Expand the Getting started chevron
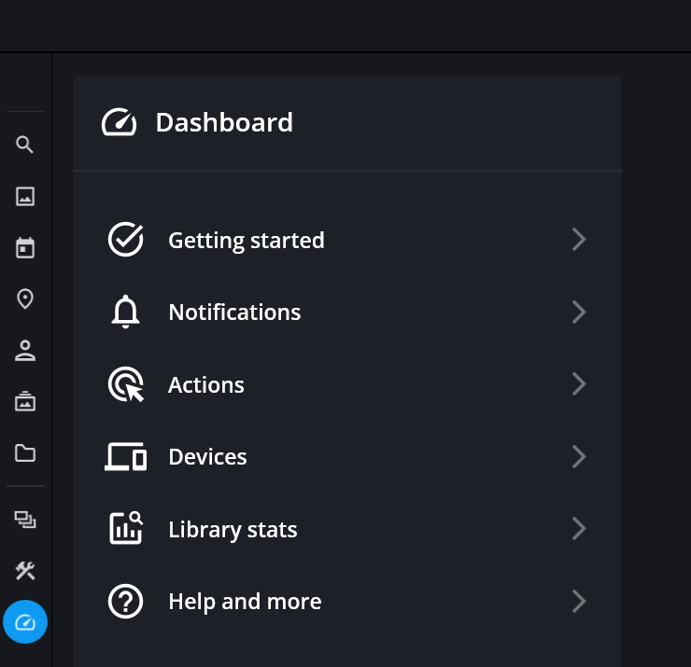The width and height of the screenshot is (691, 667). click(x=579, y=240)
